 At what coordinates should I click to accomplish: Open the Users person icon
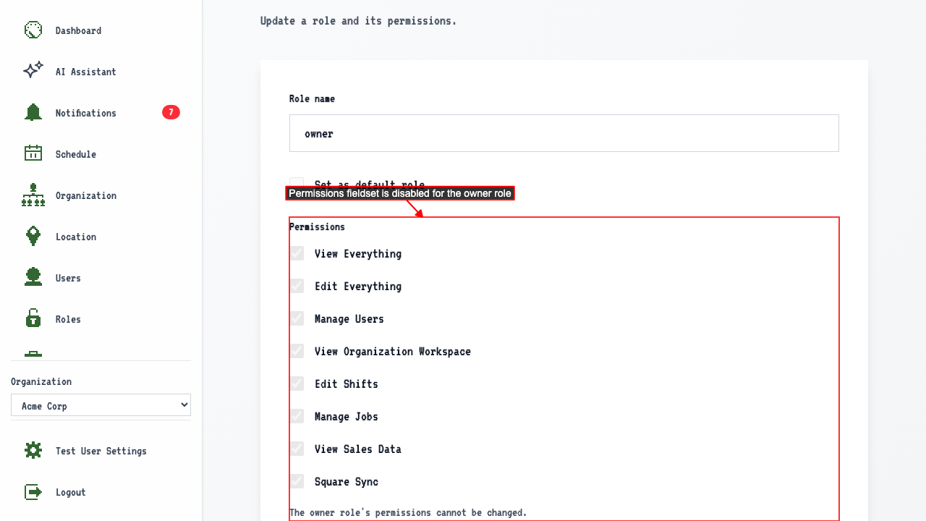click(x=33, y=277)
